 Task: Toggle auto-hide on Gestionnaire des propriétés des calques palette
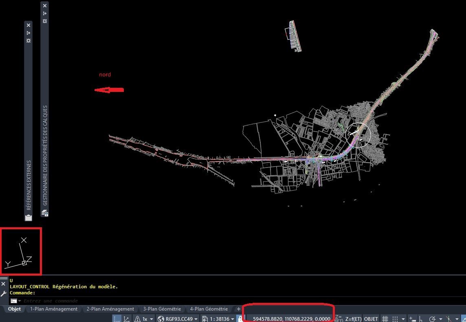coord(44,13)
